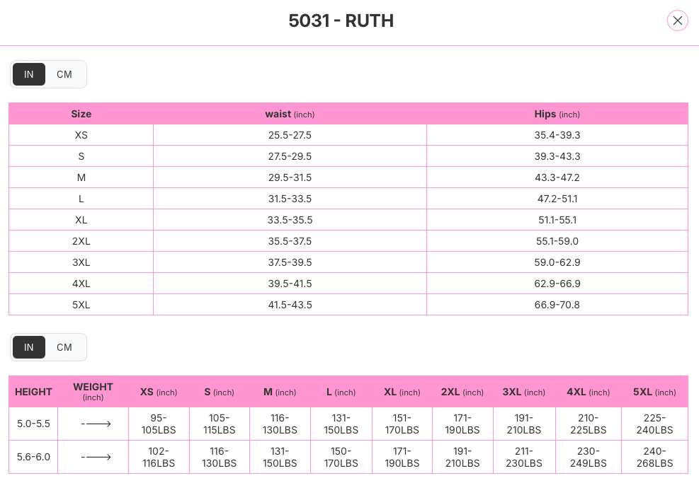699x483 pixels.
Task: Click the 5031 - RUTH title
Action: coord(341,21)
